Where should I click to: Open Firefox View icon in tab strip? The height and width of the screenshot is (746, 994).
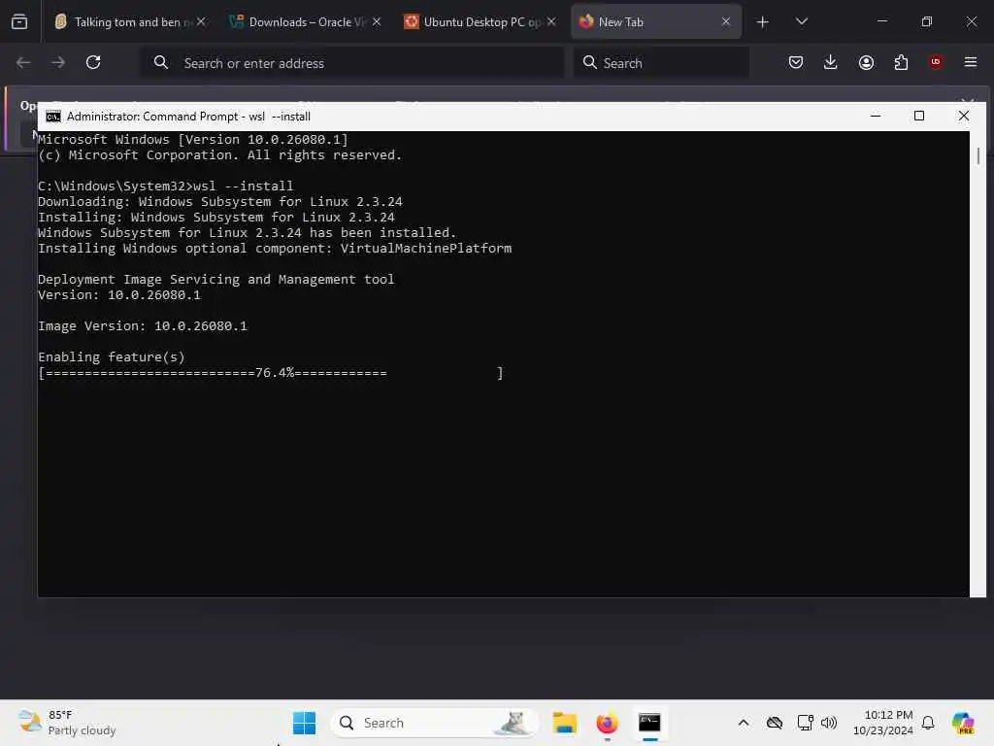click(19, 21)
